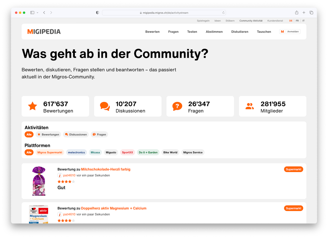Open the Abstimmen menu item
The image size is (328, 238).
214,32
